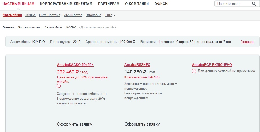Image resolution: width=260 pixels, height=132 pixels.
Task: Select Здоровье submenu tab
Action: click(x=94, y=15)
